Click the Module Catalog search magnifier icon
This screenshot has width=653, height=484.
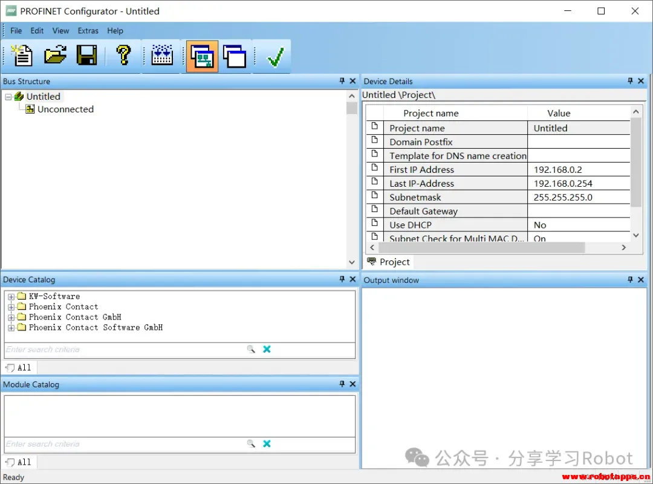tap(251, 444)
